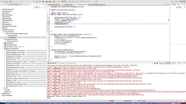Select the studenthibernateapp project

pyautogui.click(x=10, y=26)
